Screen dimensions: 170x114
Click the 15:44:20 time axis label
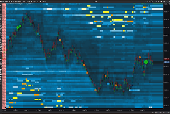pyautogui.click(x=62, y=110)
